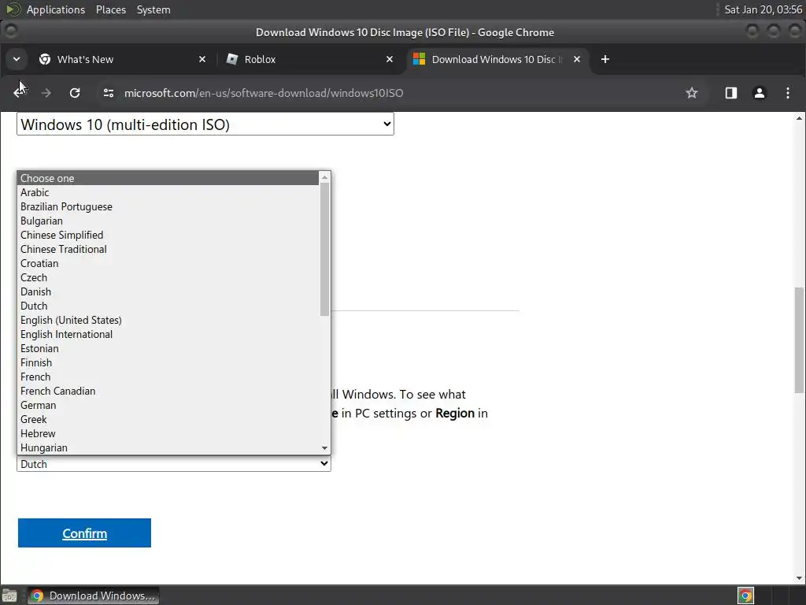The width and height of the screenshot is (806, 605).
Task: Open the tab search chevron button
Action: click(x=17, y=59)
